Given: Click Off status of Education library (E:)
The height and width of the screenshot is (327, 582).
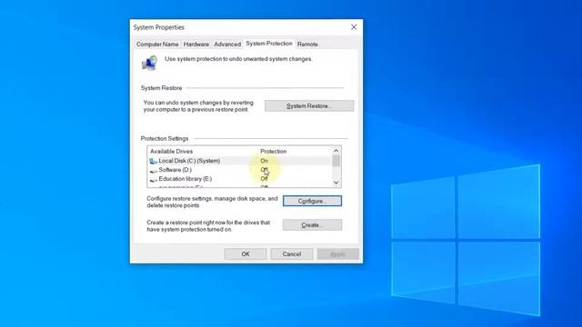Looking at the screenshot, I should (264, 179).
